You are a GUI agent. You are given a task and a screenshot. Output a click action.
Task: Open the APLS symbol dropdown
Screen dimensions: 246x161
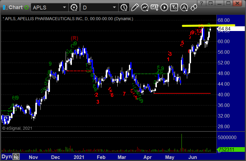[64, 7]
